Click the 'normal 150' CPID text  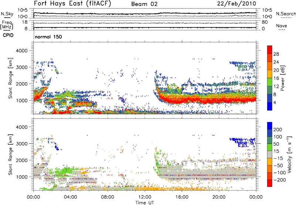pyautogui.click(x=48, y=37)
